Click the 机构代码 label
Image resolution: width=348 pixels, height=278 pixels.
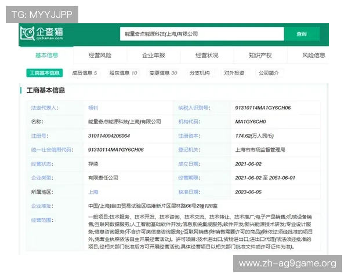tap(189, 122)
